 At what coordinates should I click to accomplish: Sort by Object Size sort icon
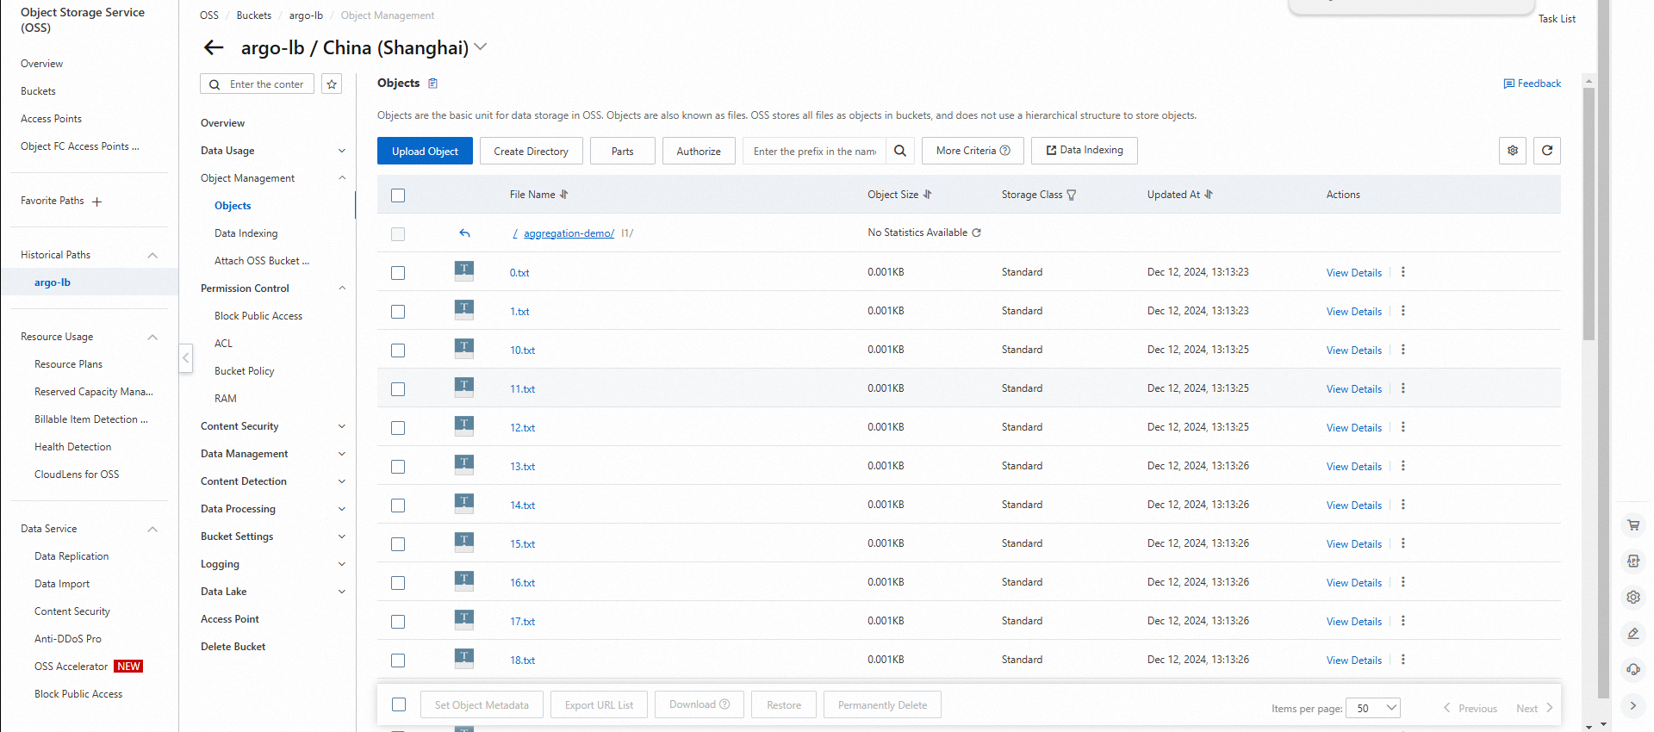click(x=928, y=195)
